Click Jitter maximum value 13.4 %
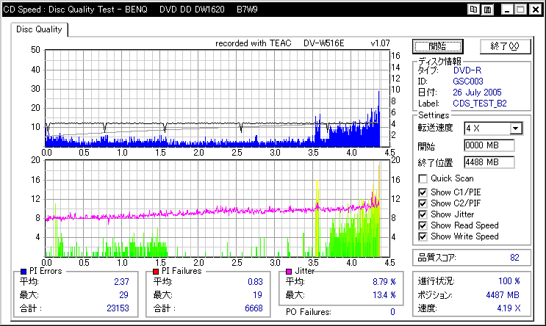 [x=384, y=295]
